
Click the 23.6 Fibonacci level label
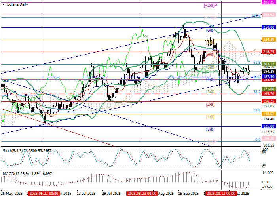[257, 110]
